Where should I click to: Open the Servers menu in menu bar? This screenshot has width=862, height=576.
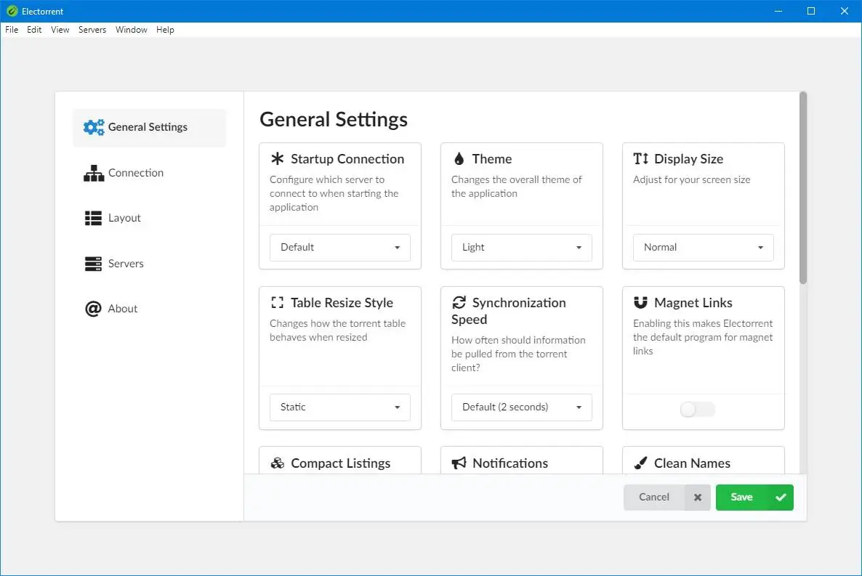[92, 30]
